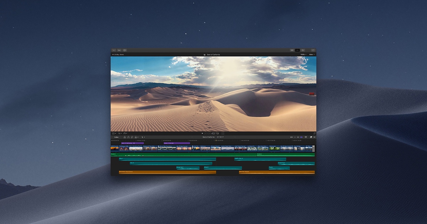Open the Effects browser icon

click(x=311, y=137)
